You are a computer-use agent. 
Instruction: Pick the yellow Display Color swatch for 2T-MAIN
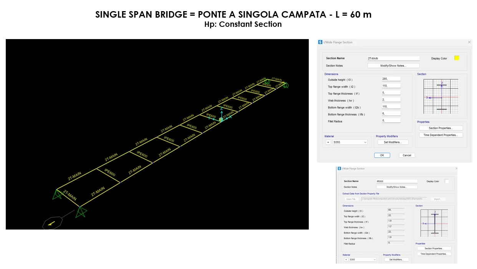point(457,58)
